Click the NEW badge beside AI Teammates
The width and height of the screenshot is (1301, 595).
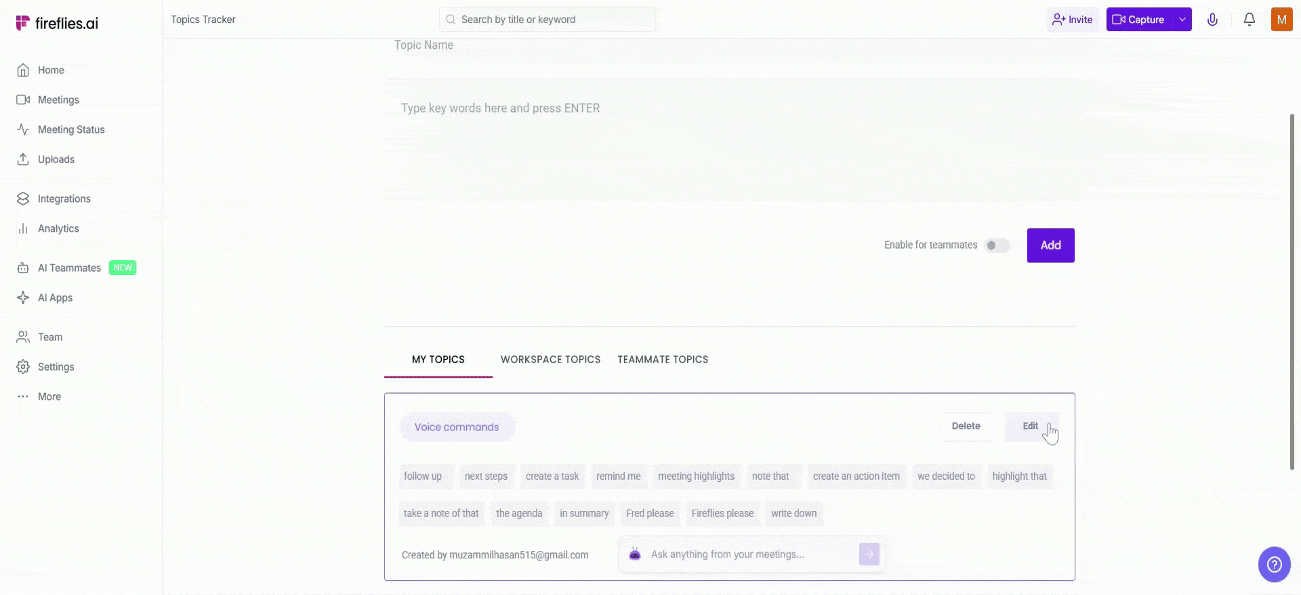123,268
